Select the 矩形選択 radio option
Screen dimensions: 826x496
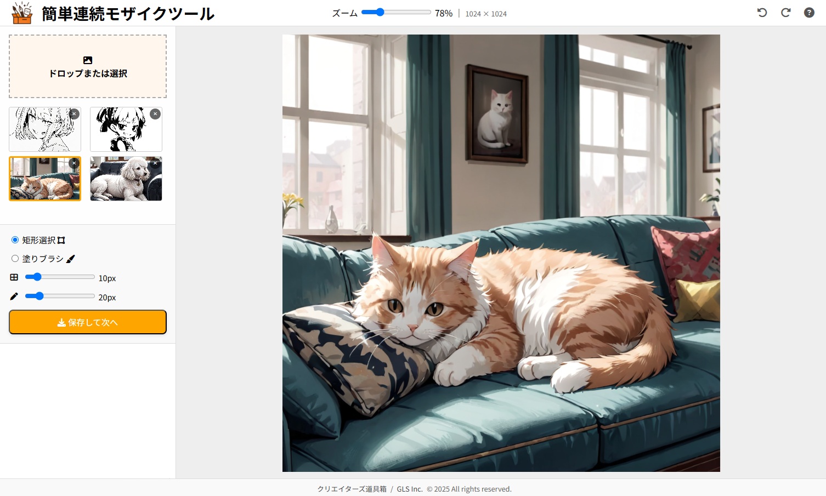tap(15, 240)
